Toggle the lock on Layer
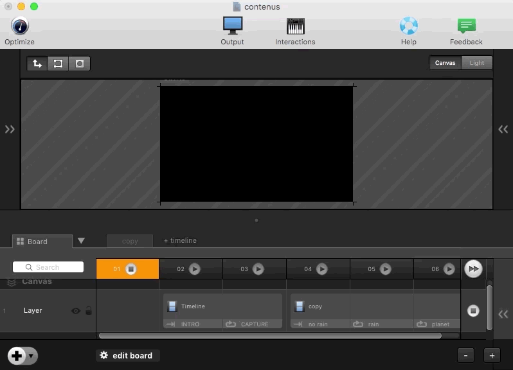This screenshot has height=370, width=513. tap(89, 311)
